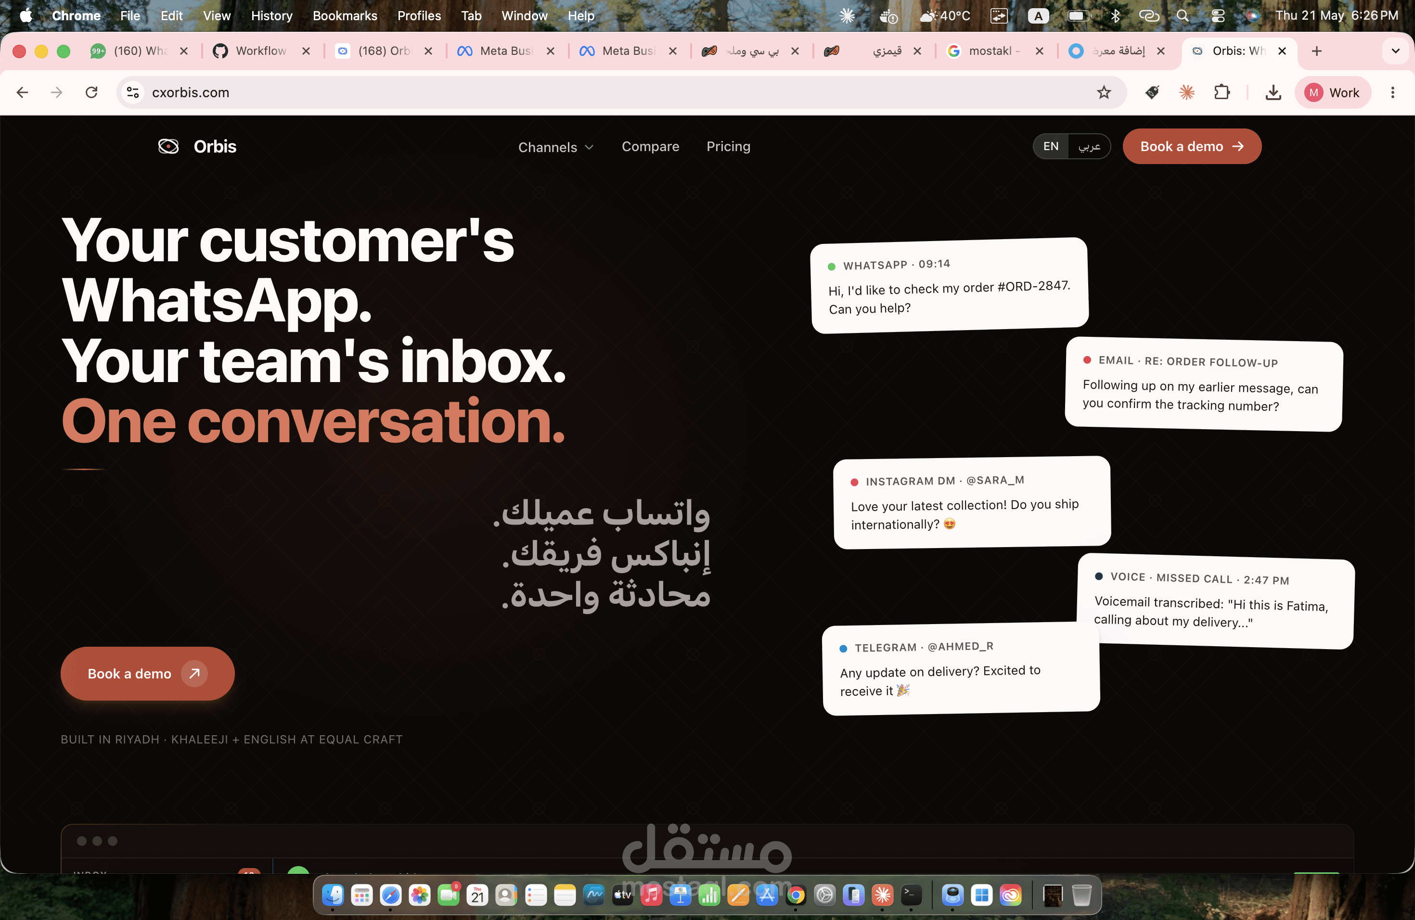
Task: Click the Email order follow-up card
Action: coord(1203,384)
